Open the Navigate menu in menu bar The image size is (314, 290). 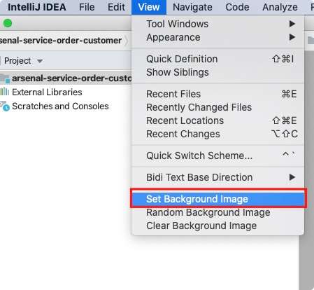pyautogui.click(x=192, y=7)
